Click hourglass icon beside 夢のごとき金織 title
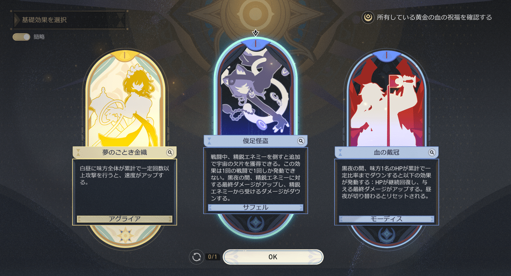The height and width of the screenshot is (276, 511). 78,152
